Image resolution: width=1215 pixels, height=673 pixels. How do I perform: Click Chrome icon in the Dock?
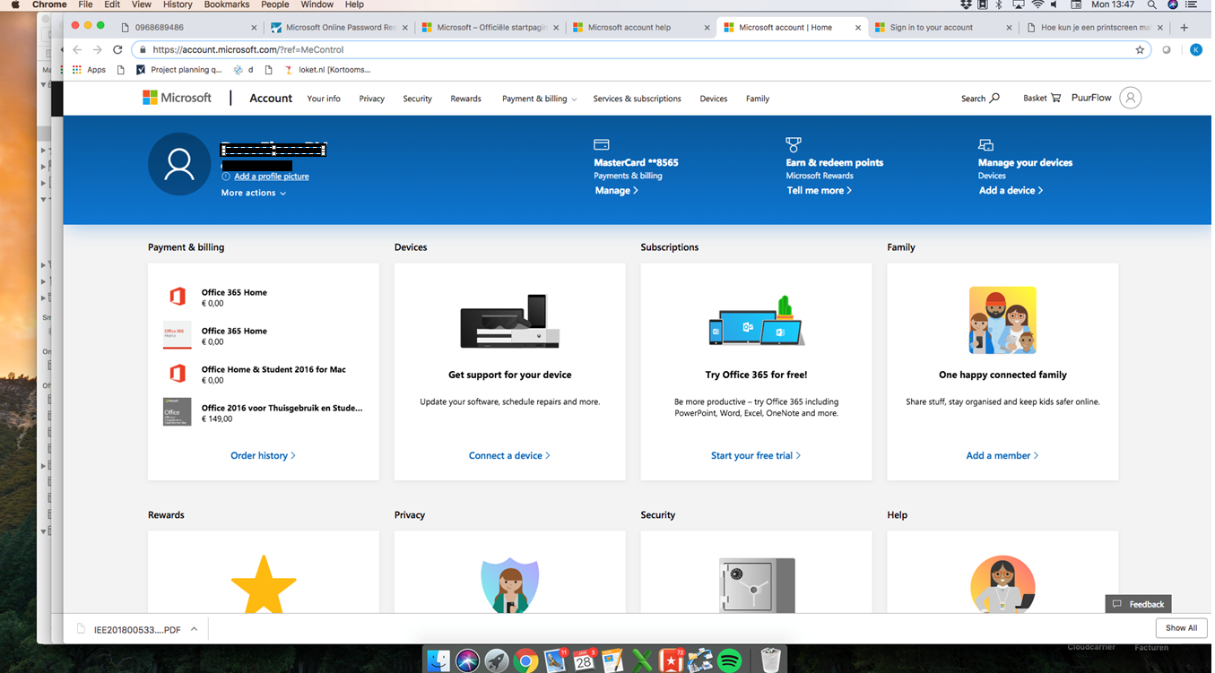[x=525, y=661]
